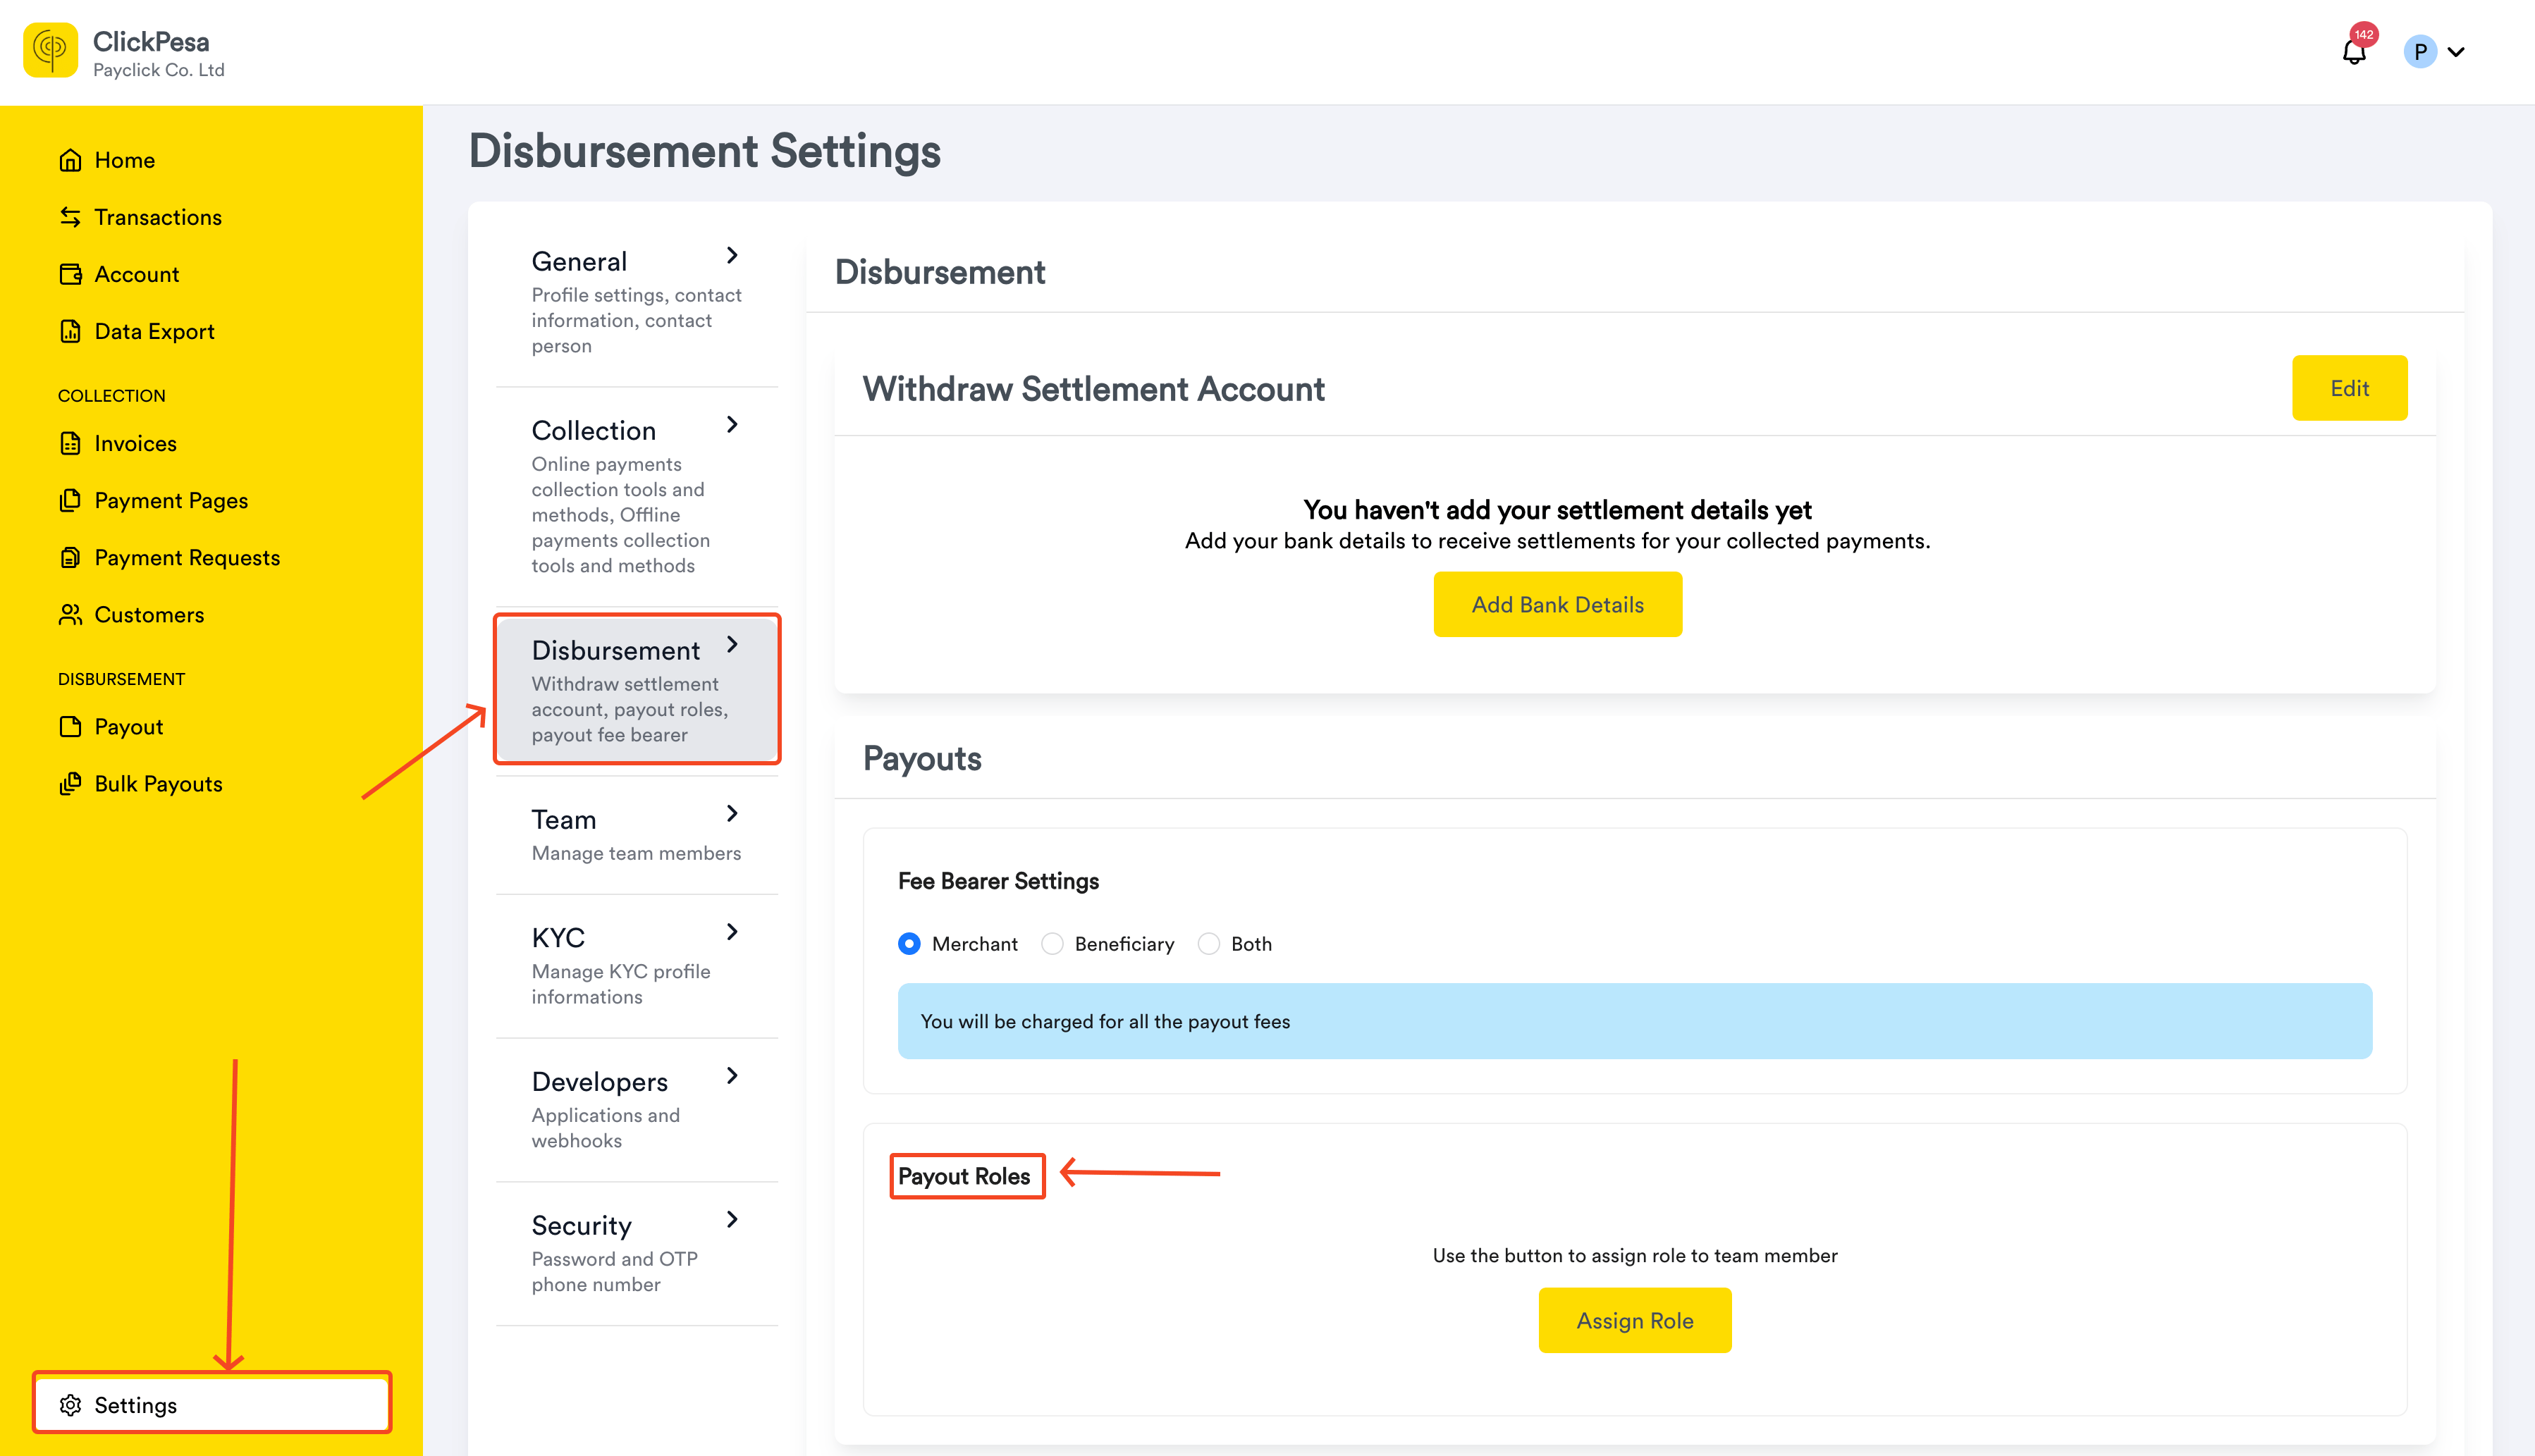The image size is (2535, 1456).
Task: Open Account page in sidebar
Action: point(137,274)
